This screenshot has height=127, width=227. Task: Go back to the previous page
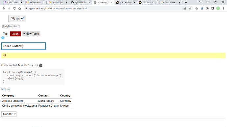coord(4,9)
